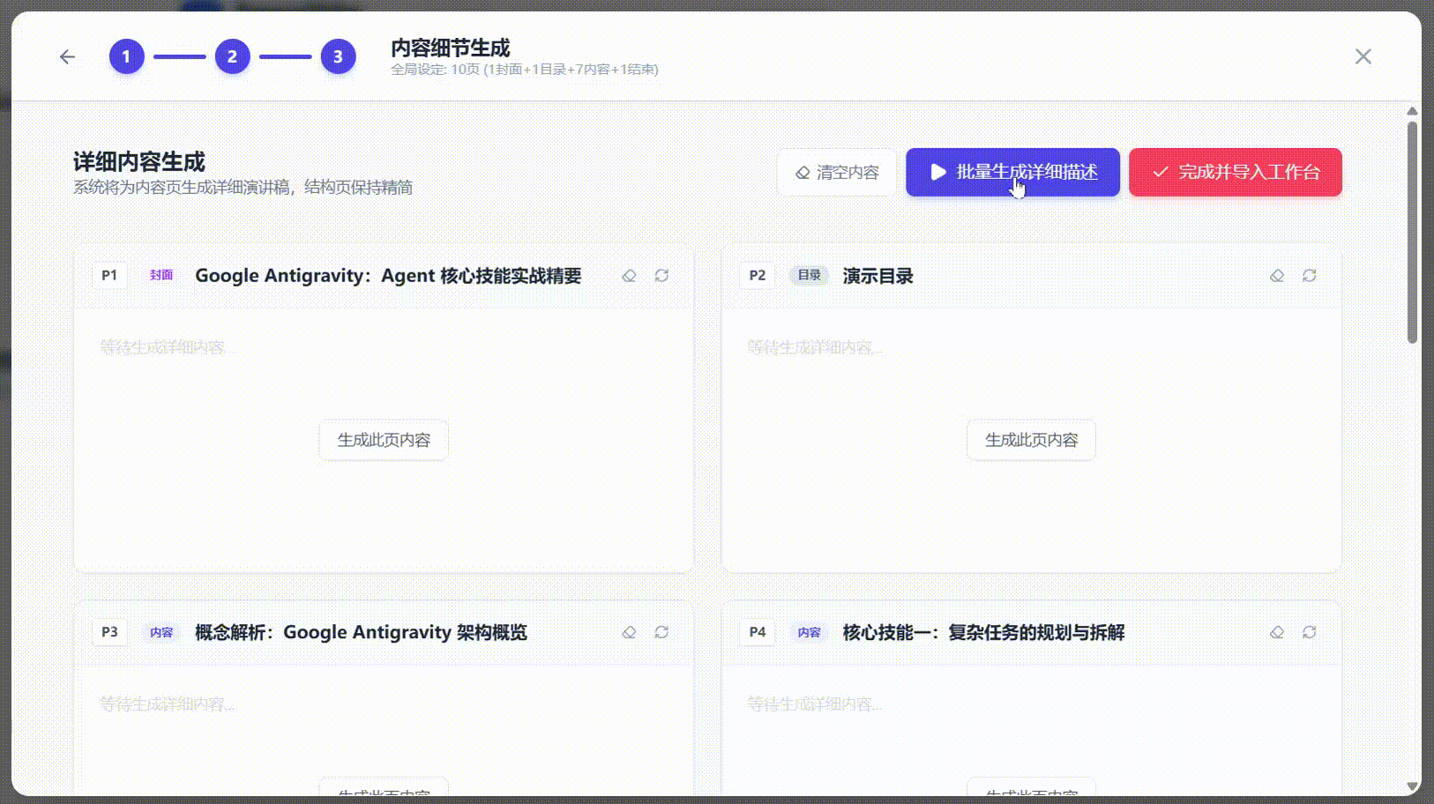Image resolution: width=1434 pixels, height=804 pixels.
Task: Jump to step 1 in the wizard
Action: 126,57
